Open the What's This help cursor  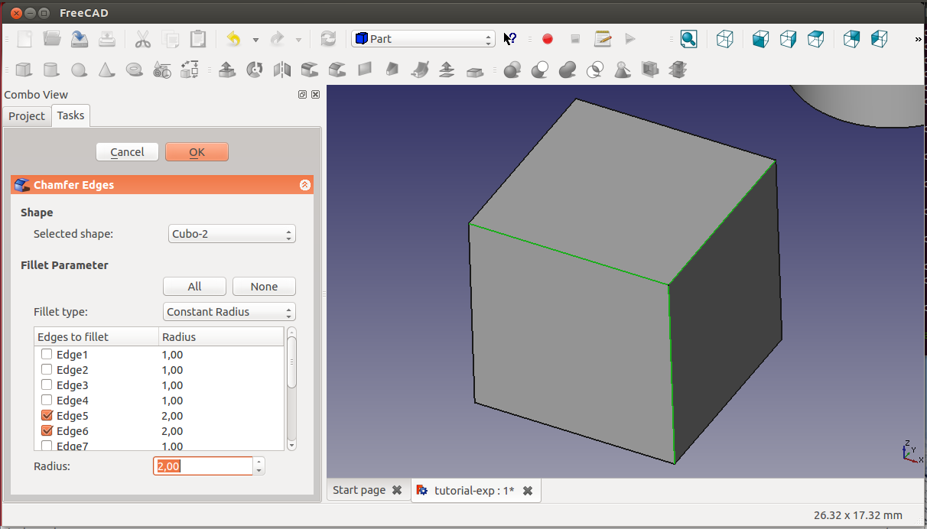(510, 39)
